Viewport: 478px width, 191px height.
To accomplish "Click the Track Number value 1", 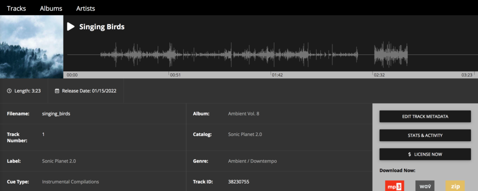I will click(43, 135).
